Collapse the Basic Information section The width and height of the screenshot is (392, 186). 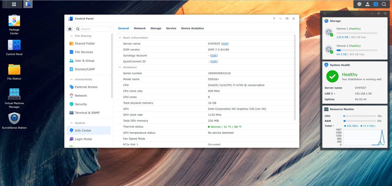[x=120, y=38]
